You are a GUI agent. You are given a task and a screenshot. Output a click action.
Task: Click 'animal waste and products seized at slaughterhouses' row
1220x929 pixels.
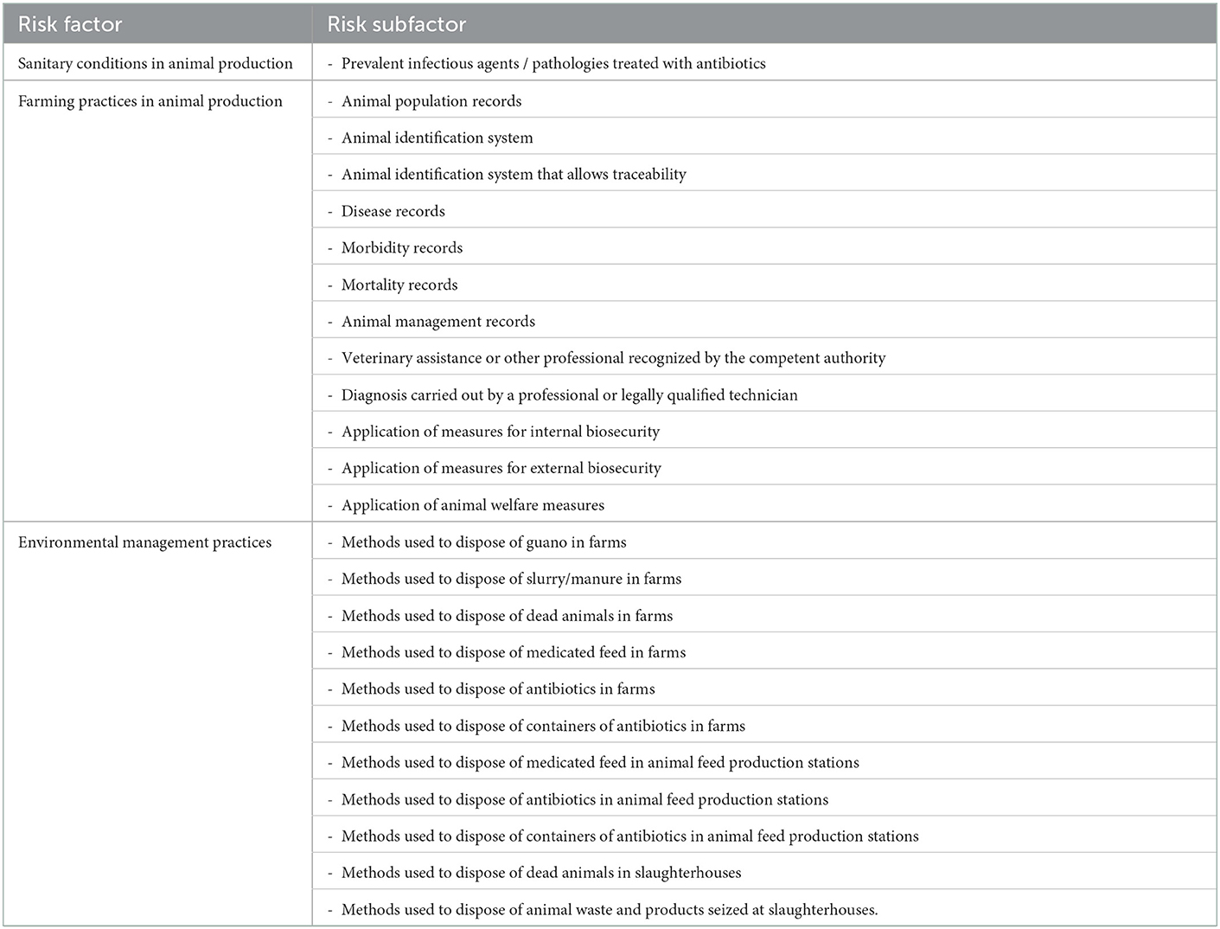click(764, 908)
